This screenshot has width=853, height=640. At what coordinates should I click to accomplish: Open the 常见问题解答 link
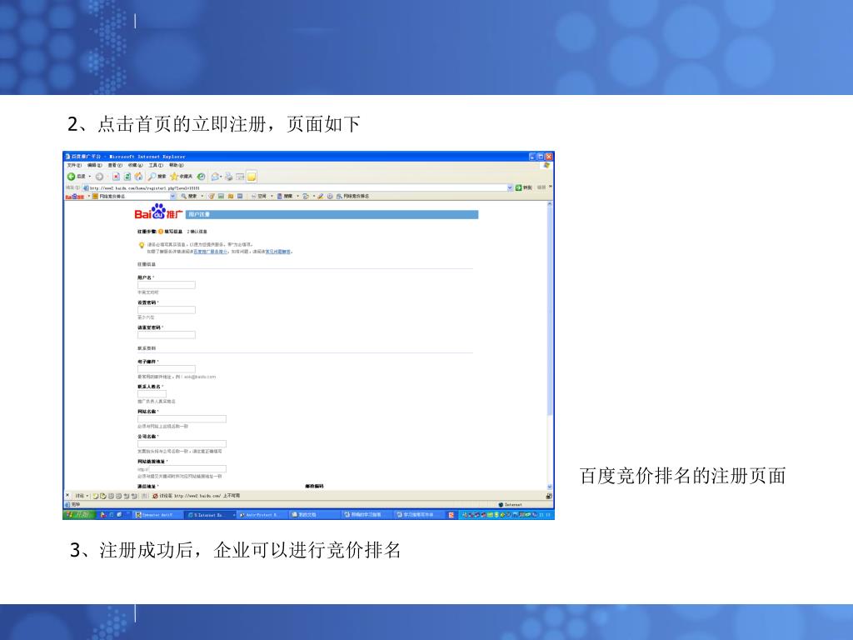pos(278,251)
